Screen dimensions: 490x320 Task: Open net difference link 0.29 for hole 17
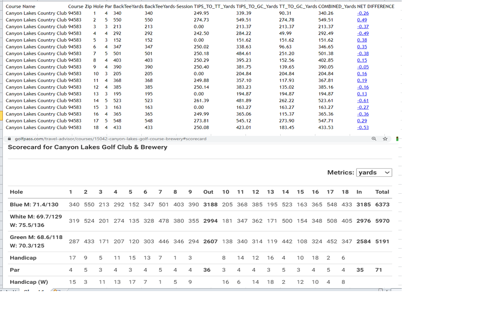(x=362, y=120)
